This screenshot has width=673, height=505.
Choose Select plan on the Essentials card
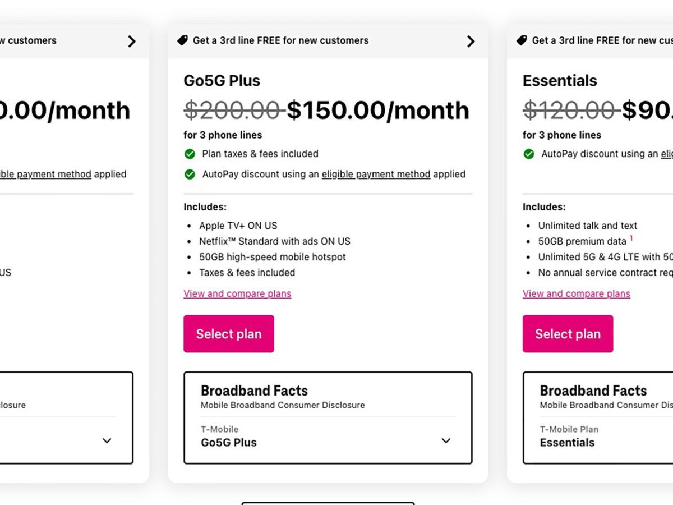click(568, 334)
